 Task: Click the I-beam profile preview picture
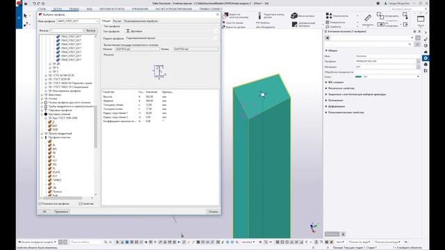(x=159, y=72)
